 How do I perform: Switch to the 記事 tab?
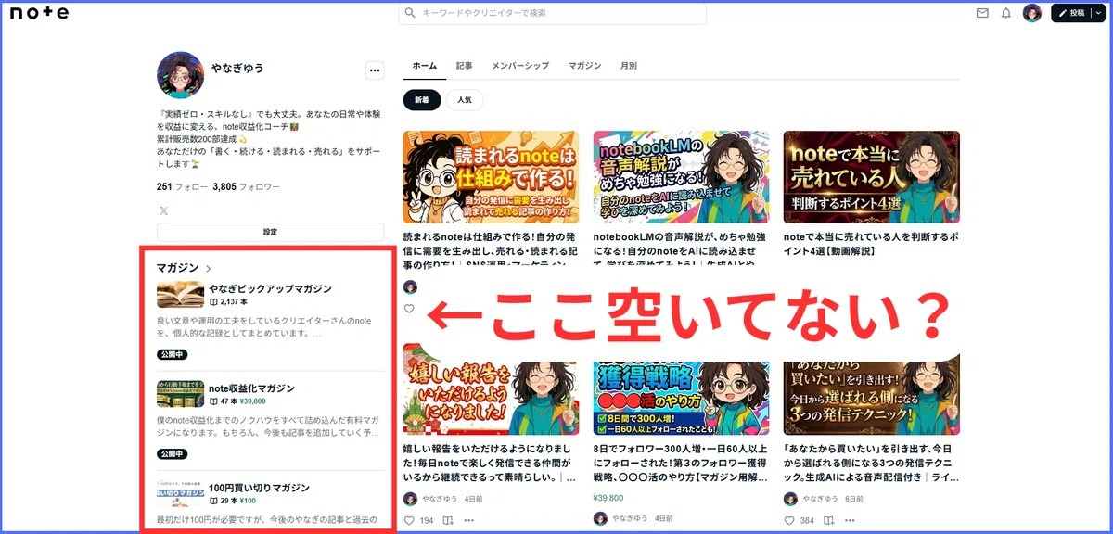[464, 66]
